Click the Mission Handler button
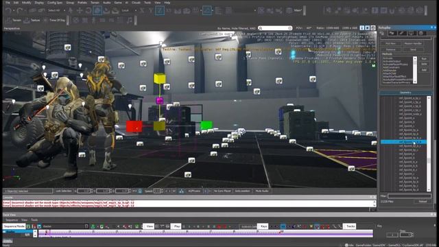This screenshot has height=247, width=439. (413, 43)
